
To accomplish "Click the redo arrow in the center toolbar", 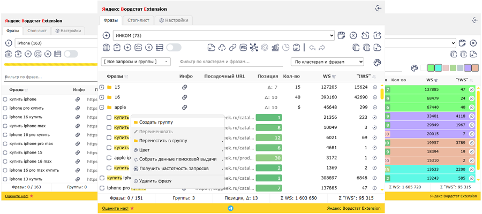I will click(322, 48).
